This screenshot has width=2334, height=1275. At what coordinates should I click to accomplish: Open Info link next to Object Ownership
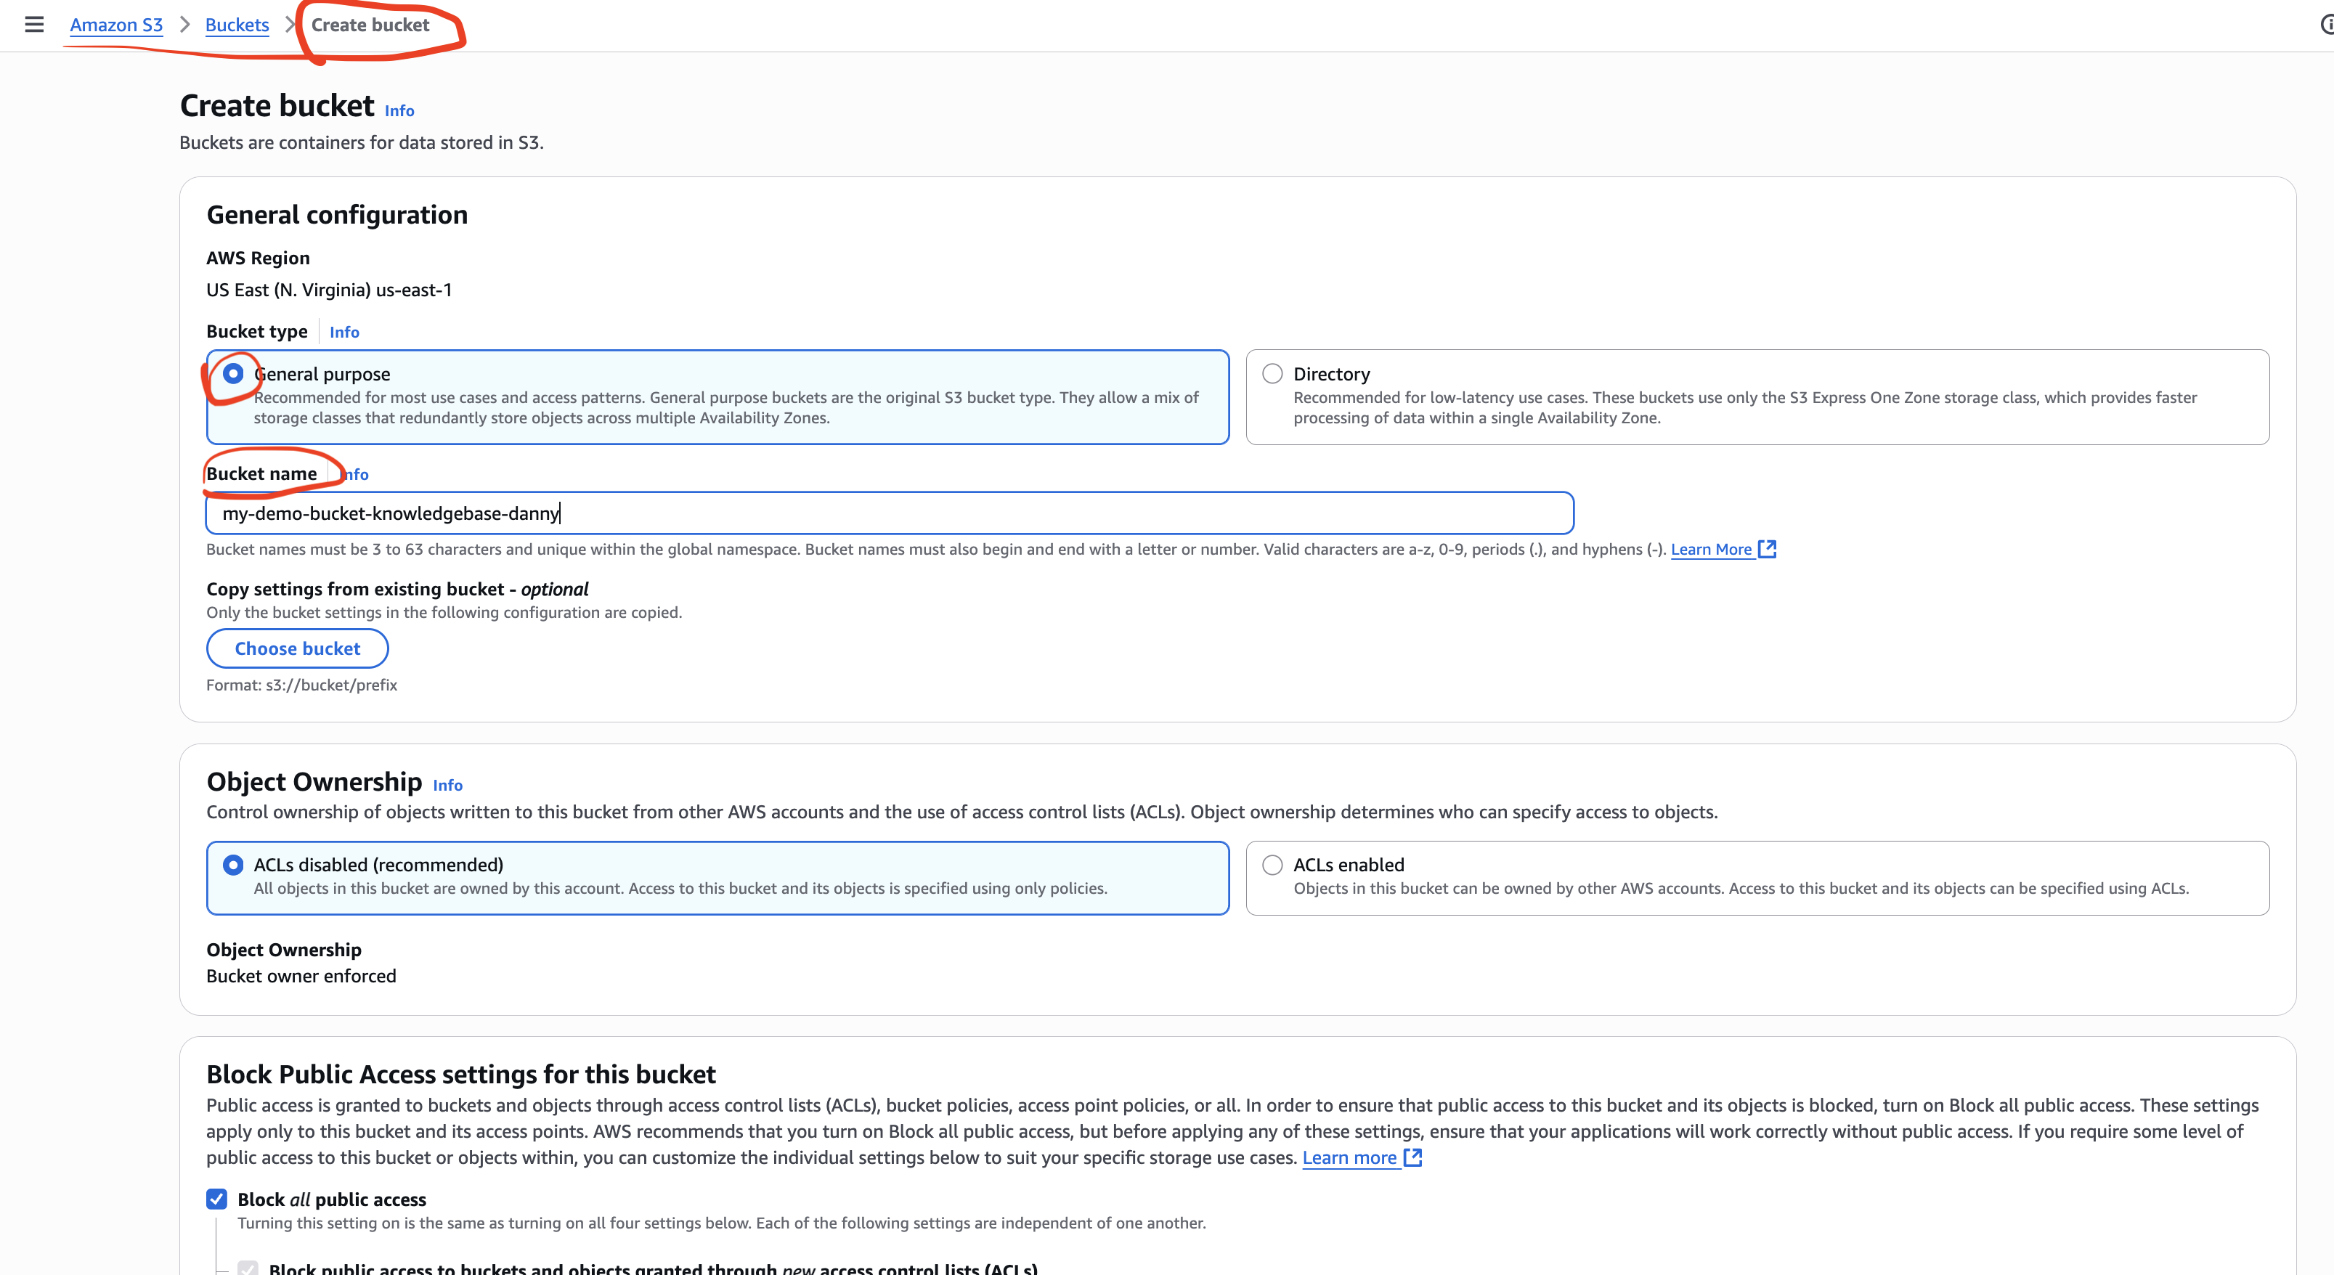[447, 786]
